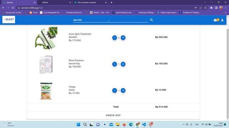
Task: Open the Sorted() function bookmark
Action: tap(73, 13)
